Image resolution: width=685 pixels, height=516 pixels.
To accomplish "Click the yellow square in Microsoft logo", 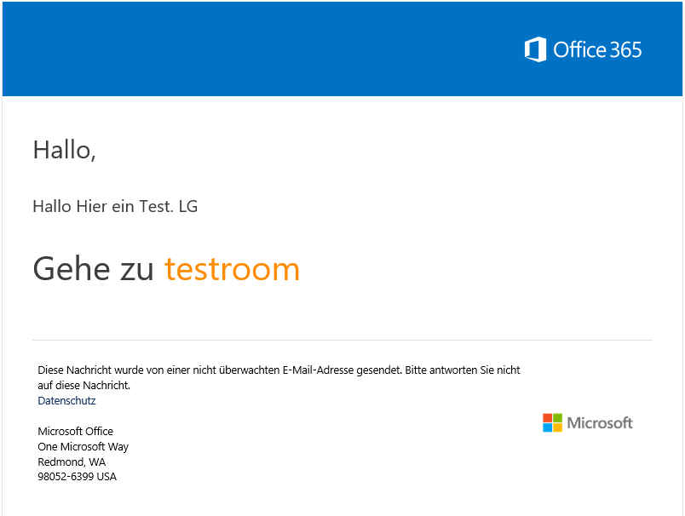I will [x=557, y=427].
